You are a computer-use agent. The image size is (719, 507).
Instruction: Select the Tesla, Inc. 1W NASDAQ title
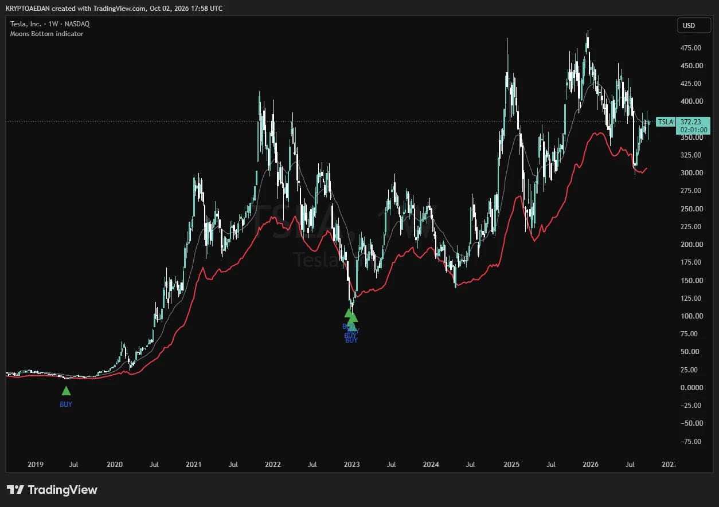coord(50,24)
